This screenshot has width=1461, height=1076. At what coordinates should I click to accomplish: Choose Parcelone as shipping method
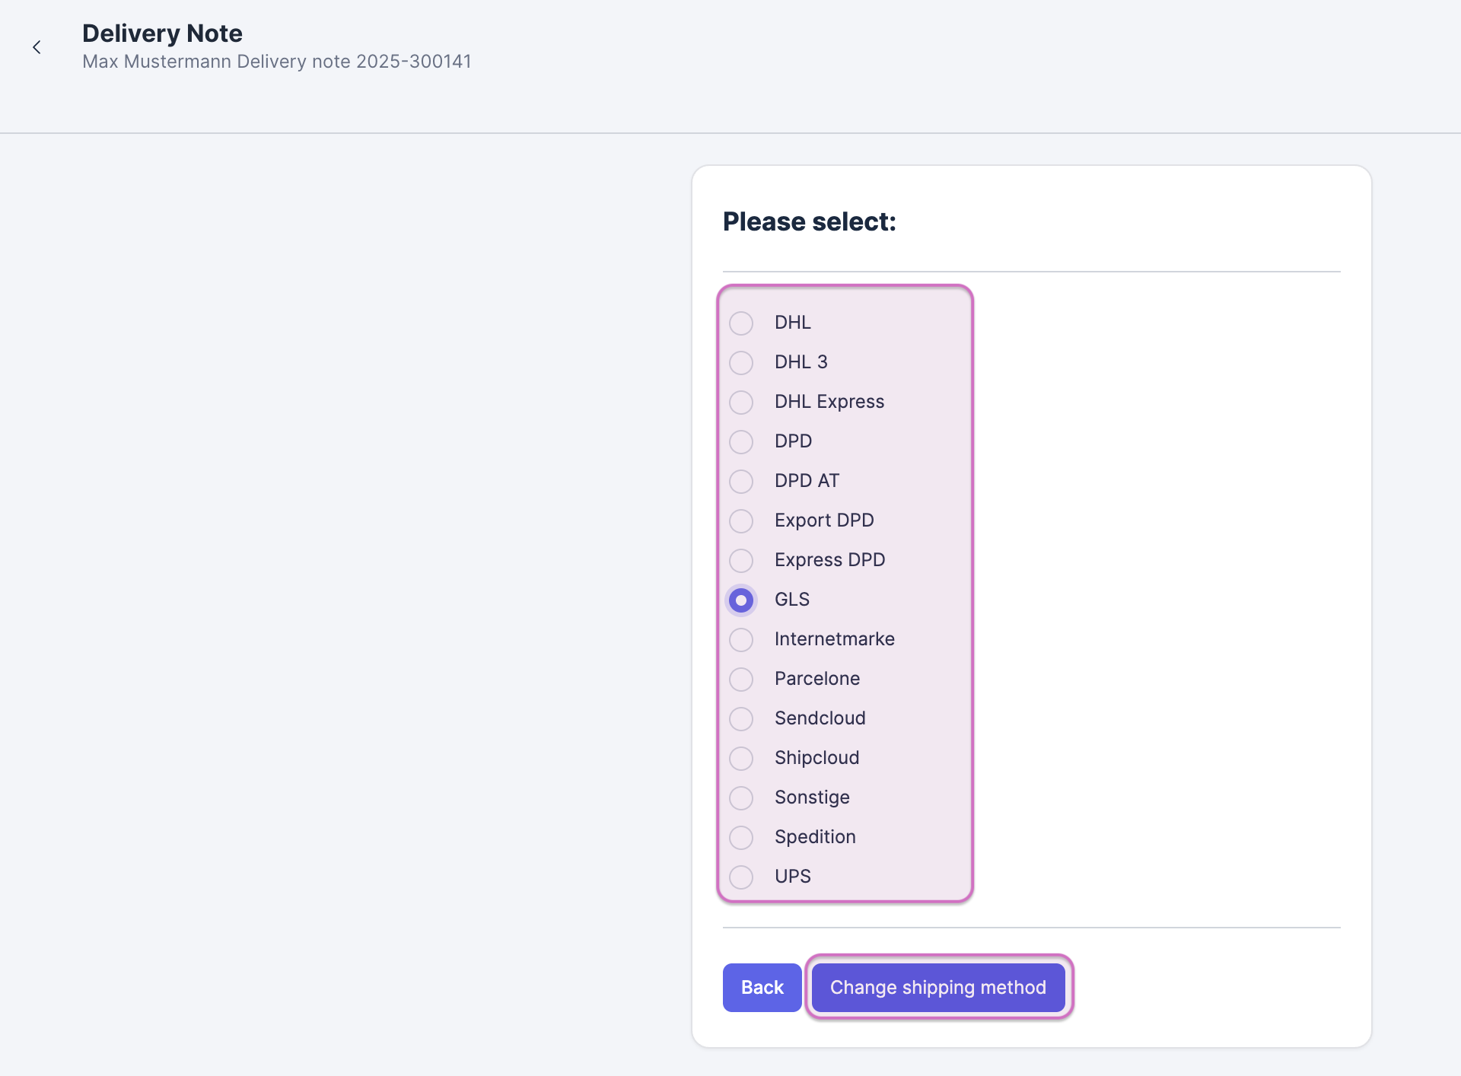pos(741,679)
